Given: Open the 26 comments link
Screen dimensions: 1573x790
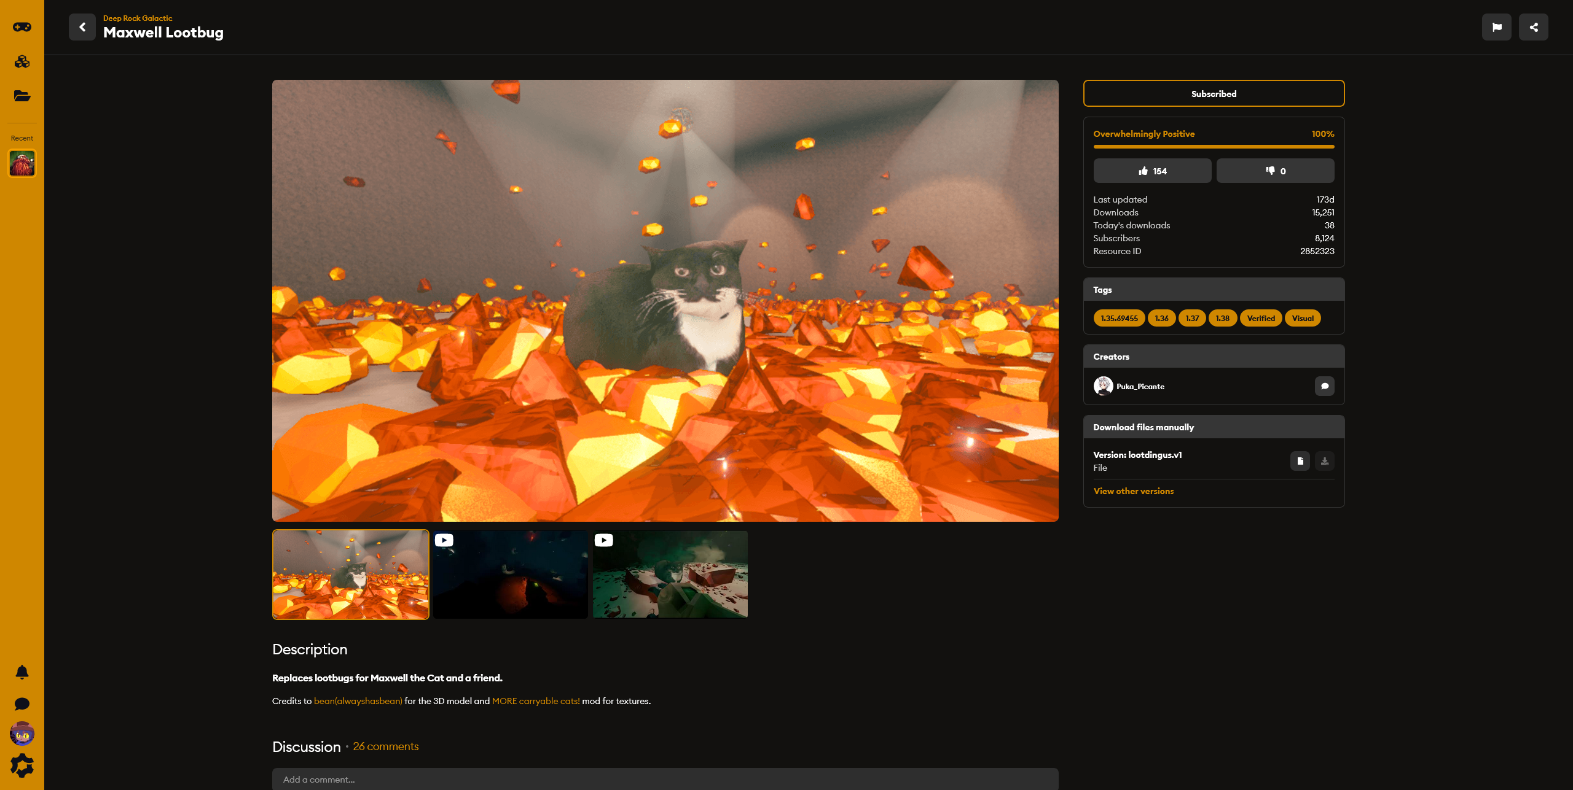Looking at the screenshot, I should (385, 746).
